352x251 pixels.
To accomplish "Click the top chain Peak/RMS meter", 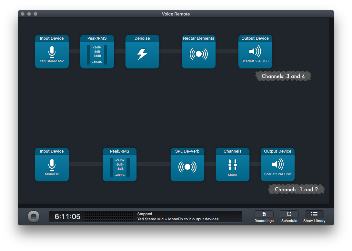I will [x=97, y=54].
